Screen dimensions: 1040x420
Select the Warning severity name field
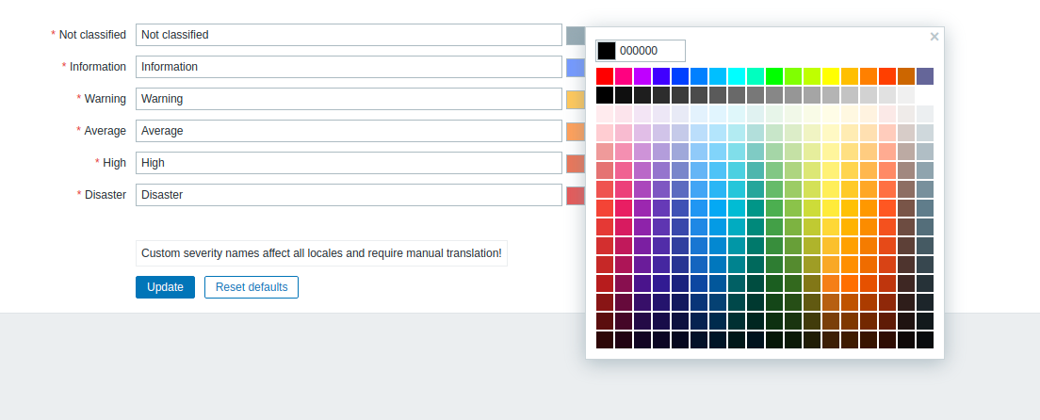click(x=349, y=99)
